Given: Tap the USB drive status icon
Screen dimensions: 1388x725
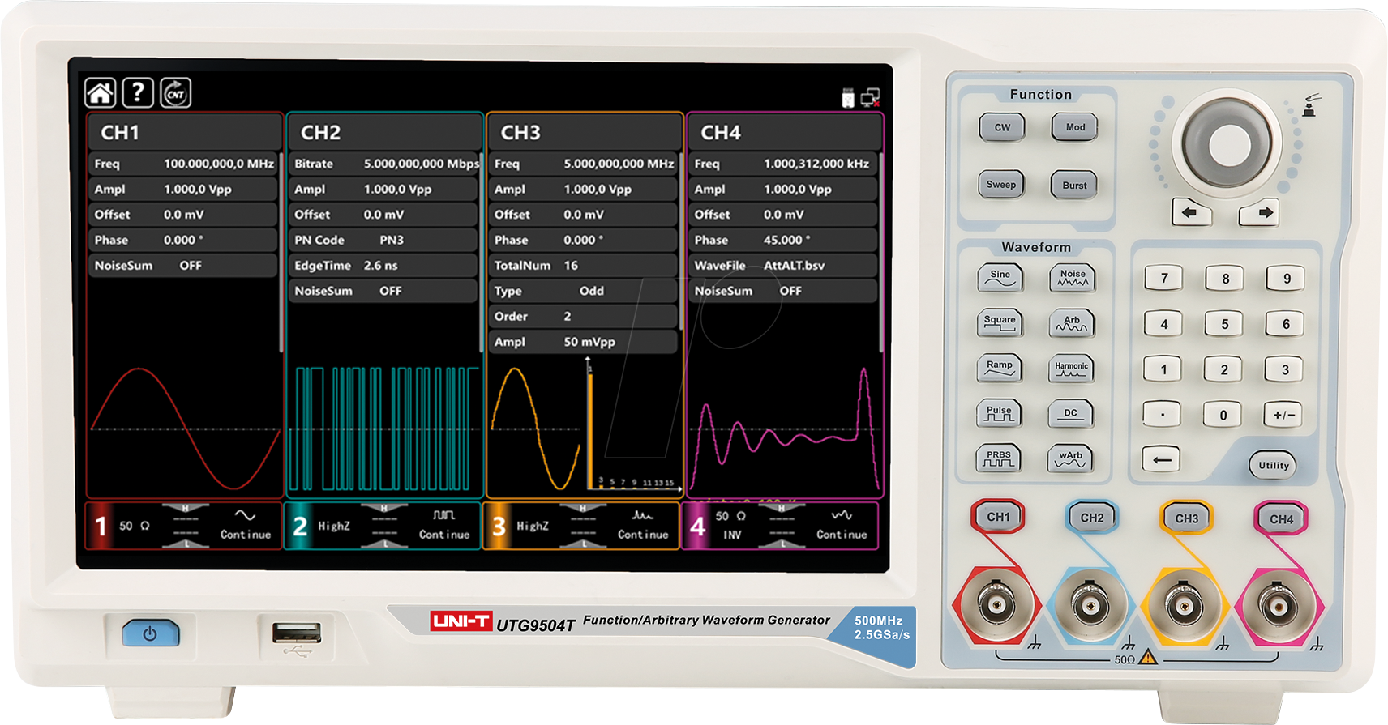Looking at the screenshot, I should click(848, 98).
